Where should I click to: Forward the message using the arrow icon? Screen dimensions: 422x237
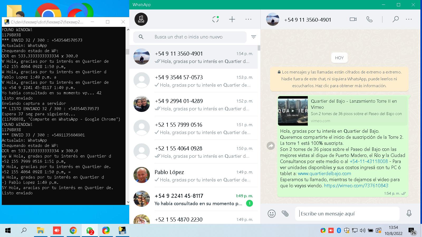point(271,146)
